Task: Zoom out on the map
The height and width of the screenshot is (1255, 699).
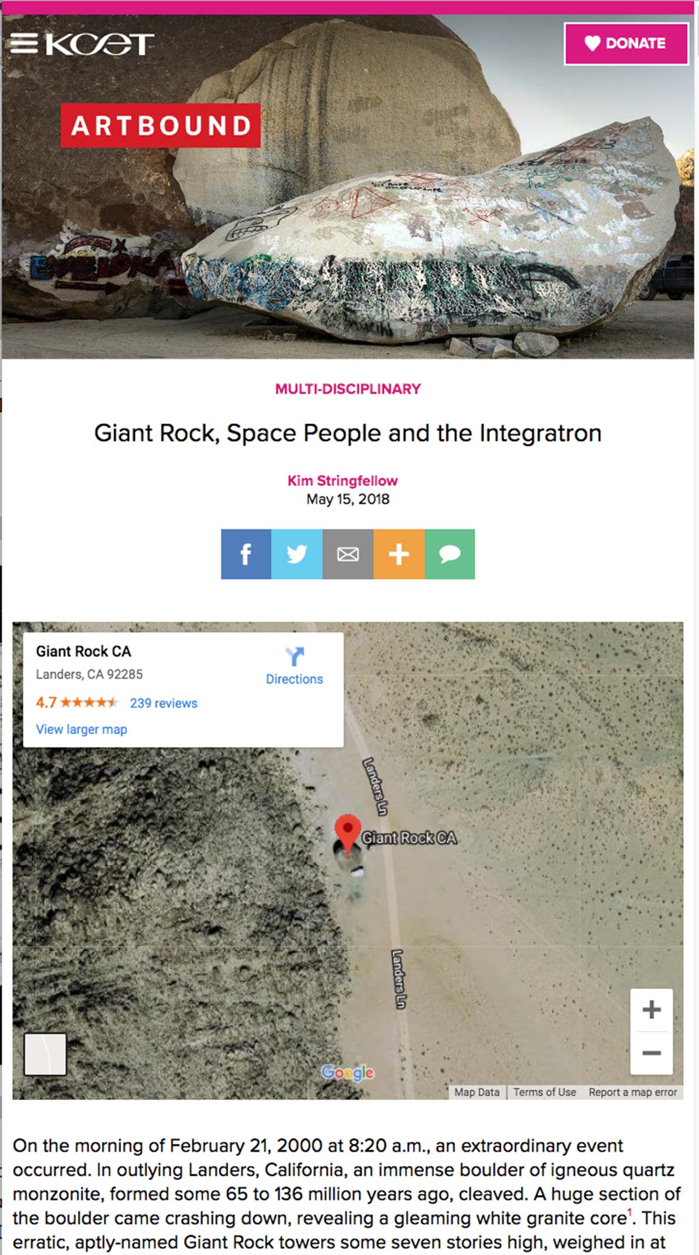Action: click(x=651, y=1053)
